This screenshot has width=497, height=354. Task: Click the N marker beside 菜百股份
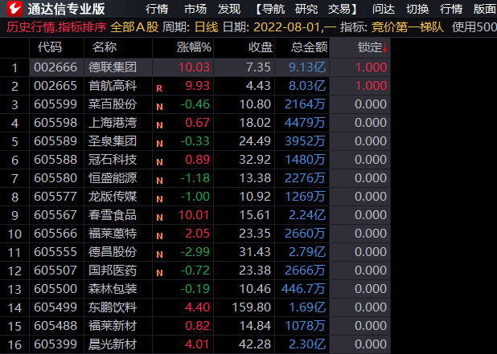click(x=159, y=107)
